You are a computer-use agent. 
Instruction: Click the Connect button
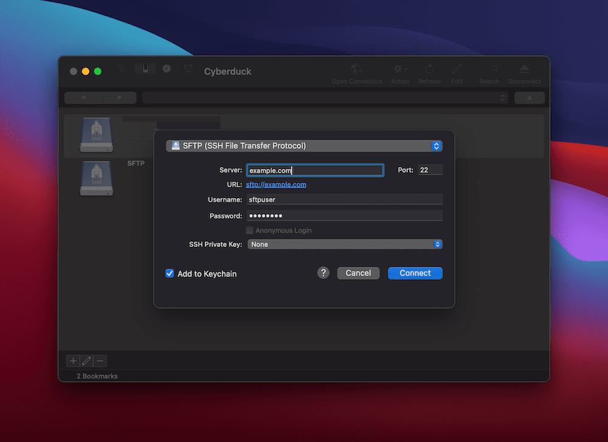coord(415,273)
